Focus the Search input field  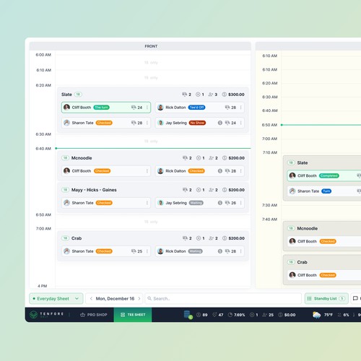tap(223, 298)
